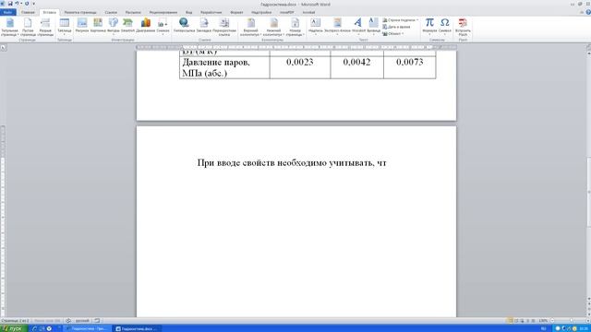Switch to the References (Ссылки) tab

click(x=111, y=12)
